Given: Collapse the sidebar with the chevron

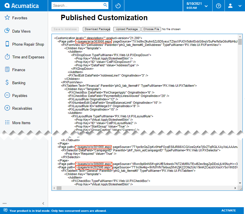Looking at the screenshot, I should click(x=43, y=204).
